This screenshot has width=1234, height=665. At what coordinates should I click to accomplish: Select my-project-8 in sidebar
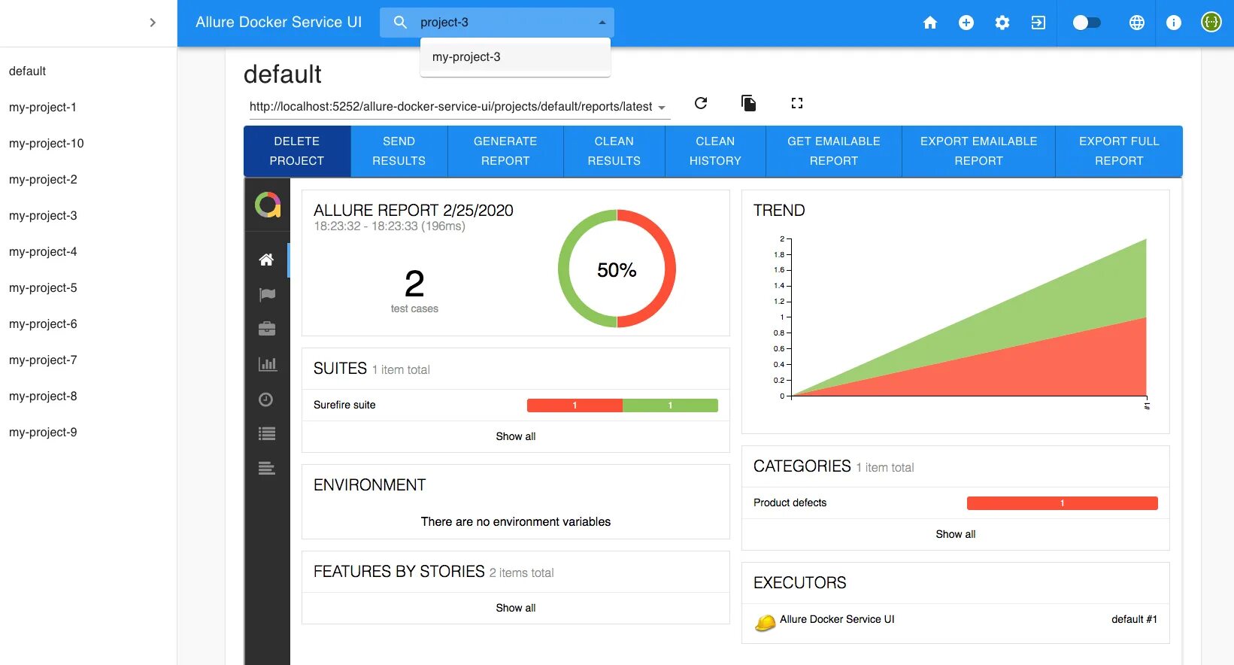pyautogui.click(x=88, y=396)
